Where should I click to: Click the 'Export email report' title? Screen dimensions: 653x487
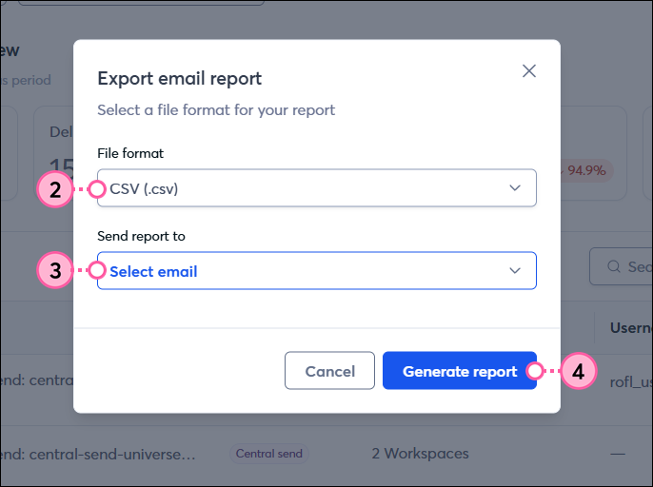pos(180,79)
